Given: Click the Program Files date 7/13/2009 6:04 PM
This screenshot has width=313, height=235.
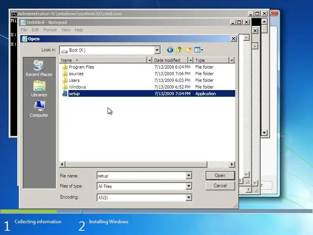Looking at the screenshot, I should coord(172,67).
